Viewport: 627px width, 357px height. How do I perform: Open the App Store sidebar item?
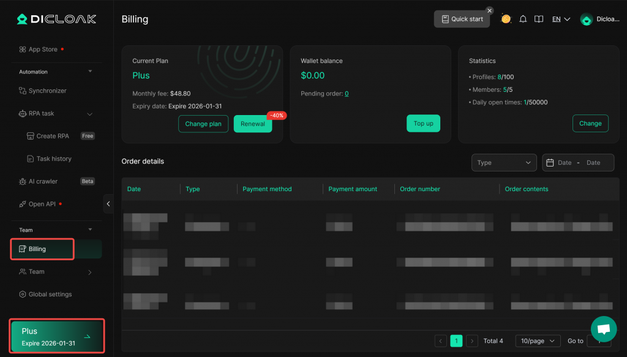pos(43,50)
